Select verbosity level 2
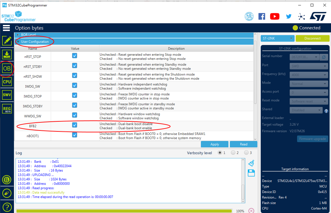 pyautogui.click(x=233, y=152)
